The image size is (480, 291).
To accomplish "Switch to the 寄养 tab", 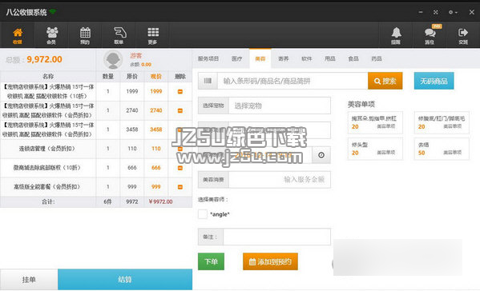I will pyautogui.click(x=283, y=58).
